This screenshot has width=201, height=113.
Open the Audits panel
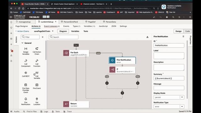tap(15, 111)
